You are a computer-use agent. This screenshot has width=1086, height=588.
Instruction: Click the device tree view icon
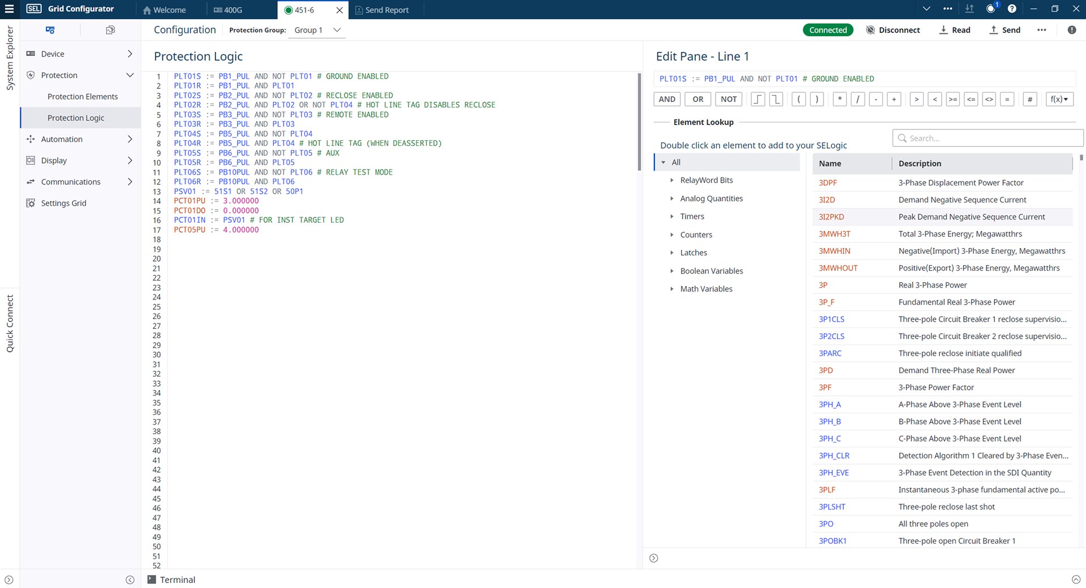(50, 30)
